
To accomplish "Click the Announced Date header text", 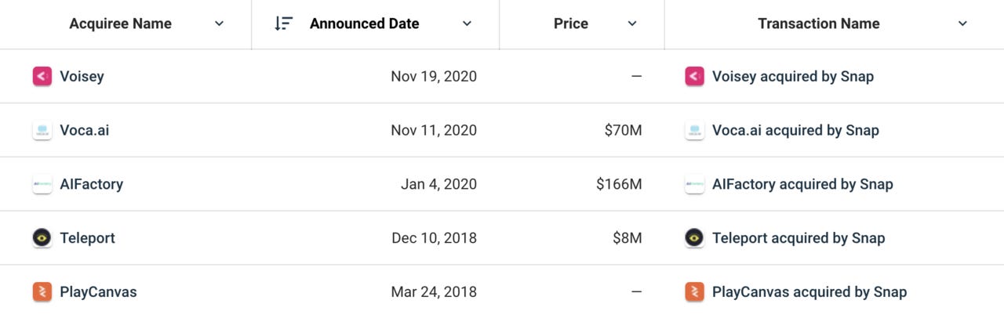I will [x=365, y=23].
